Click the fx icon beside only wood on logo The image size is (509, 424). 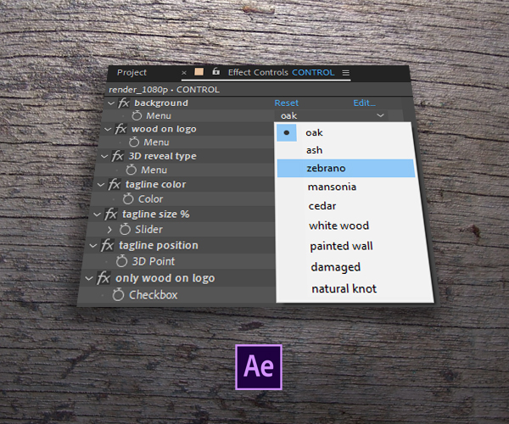103,278
